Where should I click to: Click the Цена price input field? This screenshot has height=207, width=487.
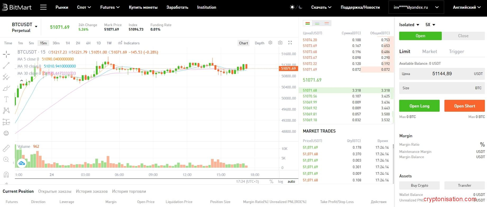click(x=442, y=74)
